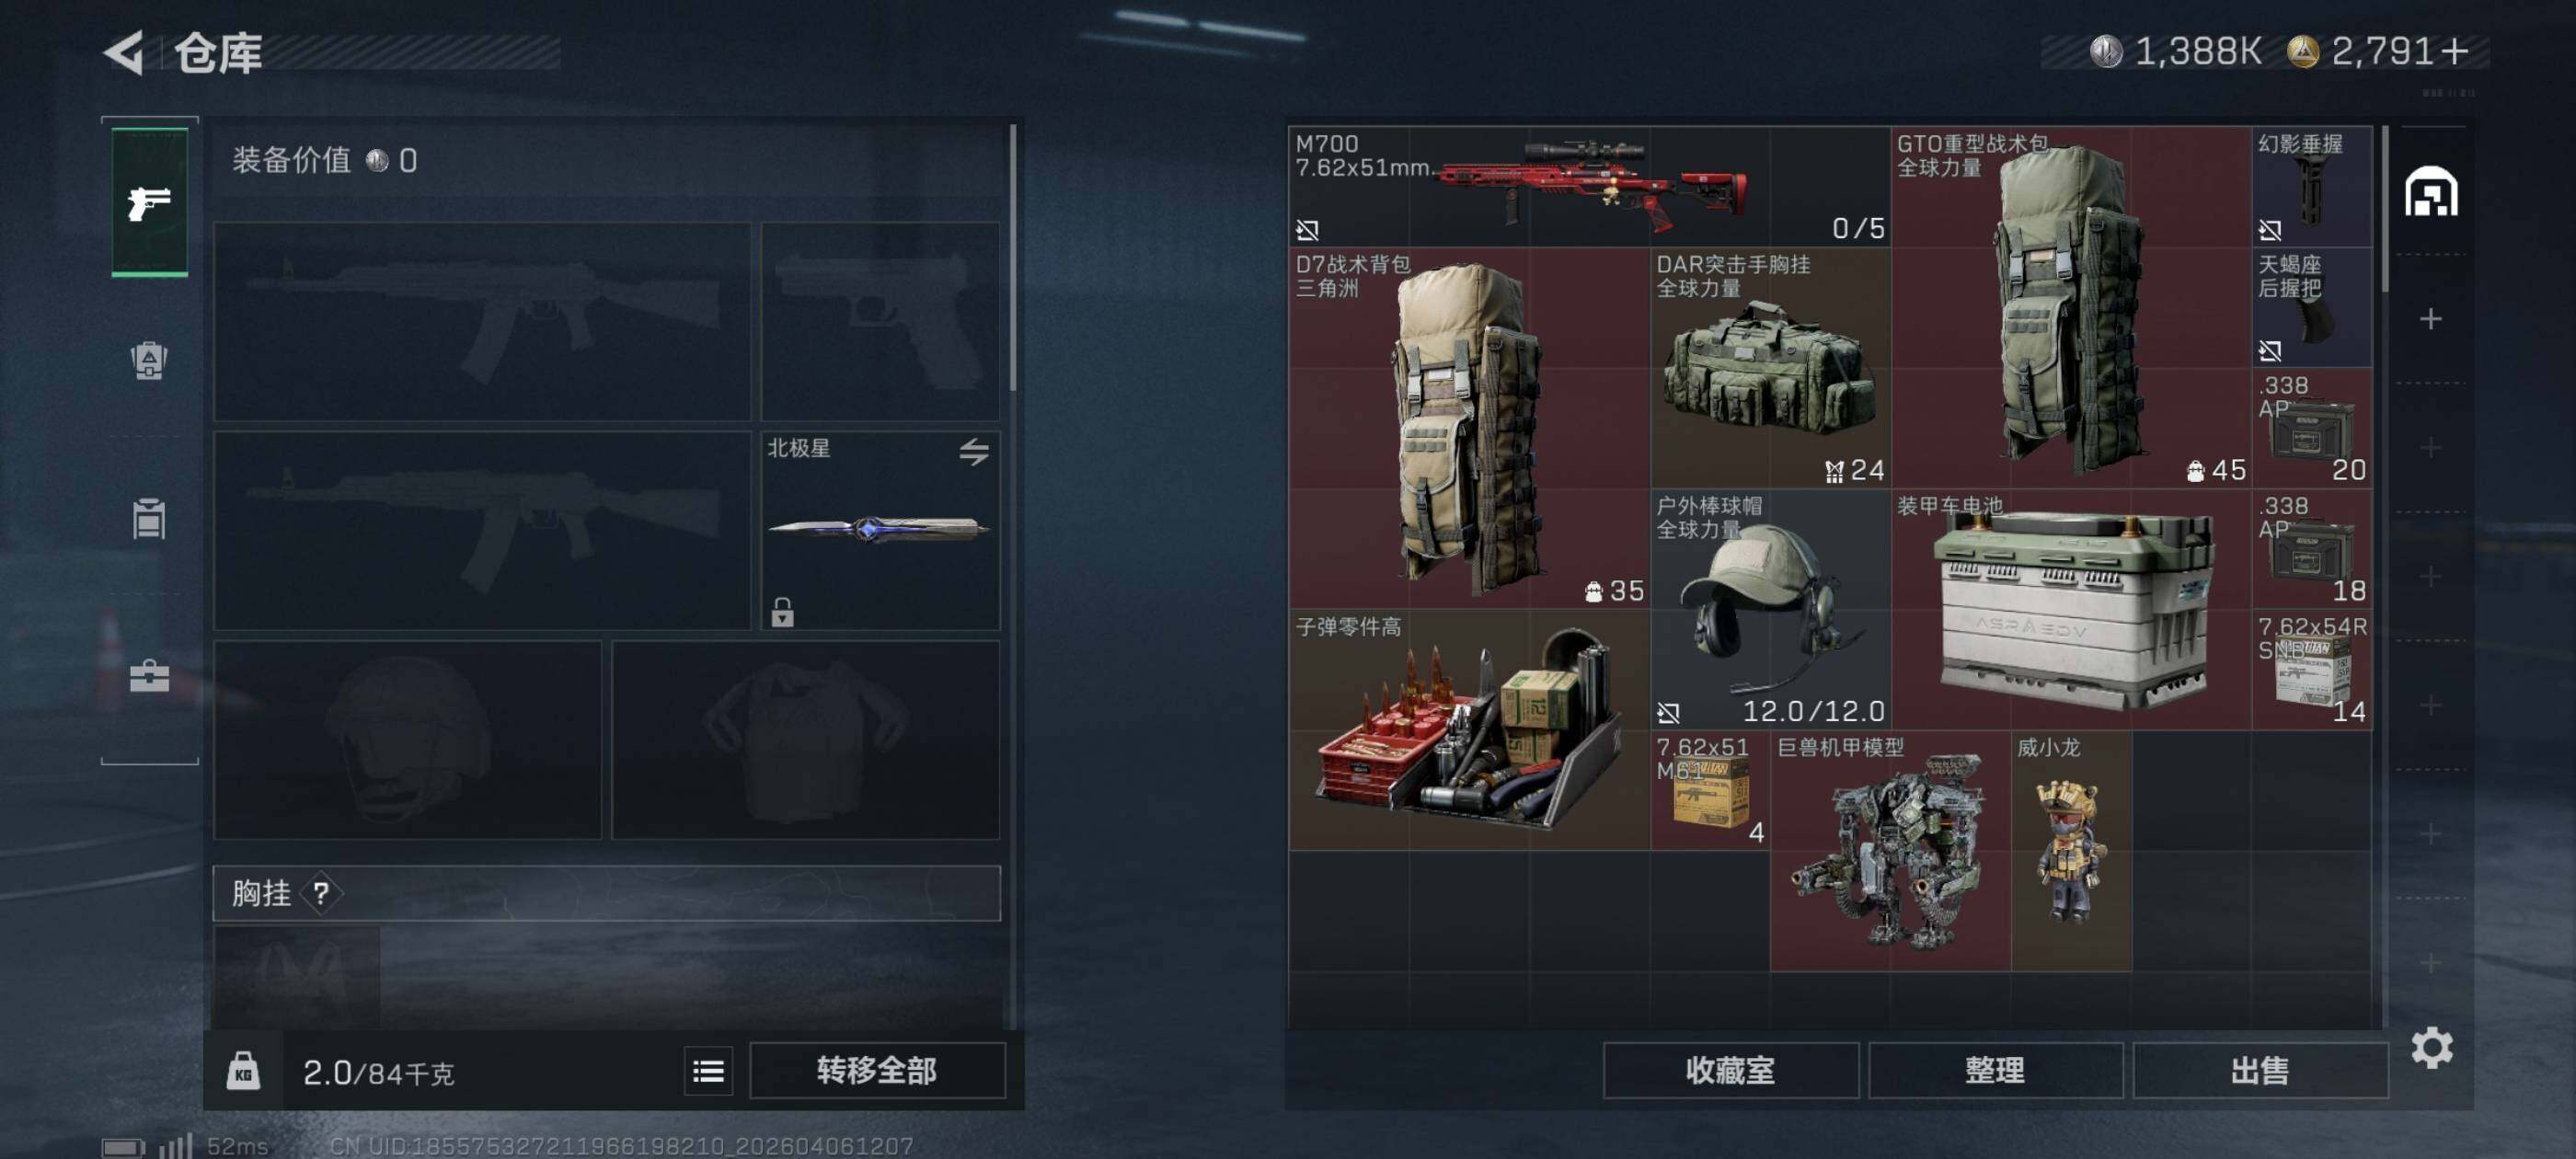This screenshot has width=2576, height=1159.
Task: Open the toolbox case icon in sidebar
Action: pos(149,676)
